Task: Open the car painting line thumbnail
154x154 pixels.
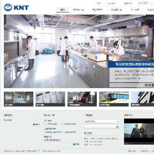Action: coord(18,99)
